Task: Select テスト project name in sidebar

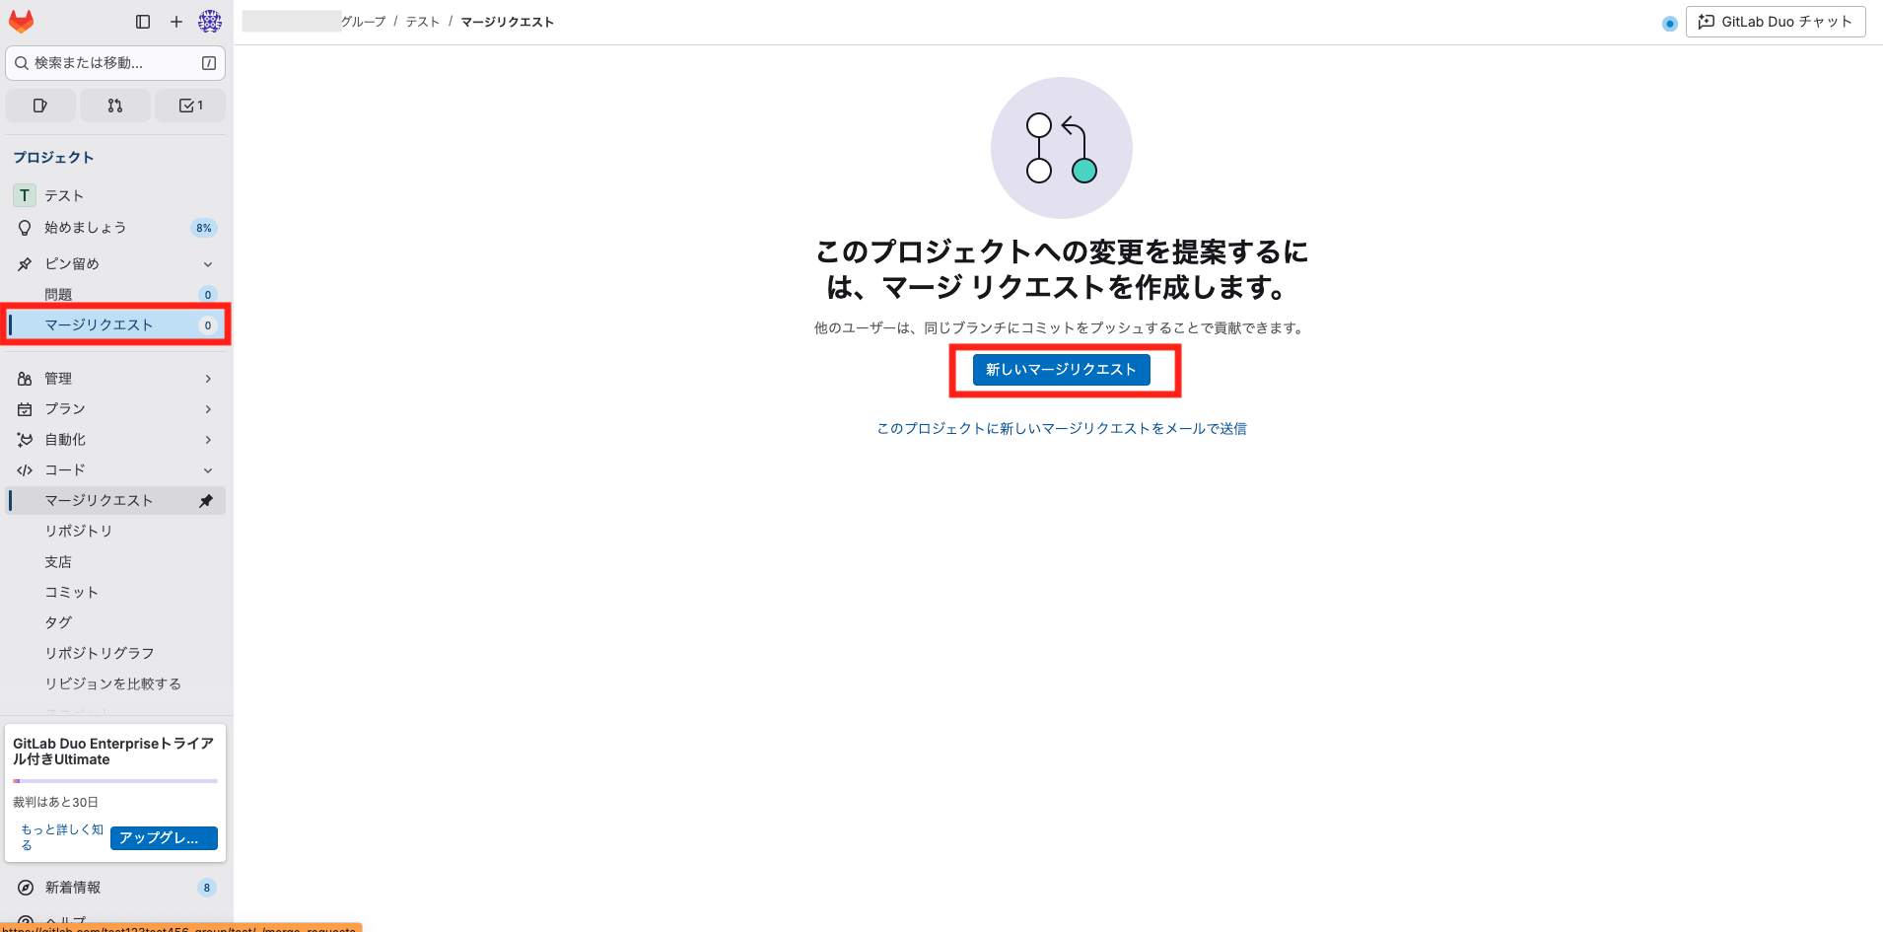Action: click(64, 196)
